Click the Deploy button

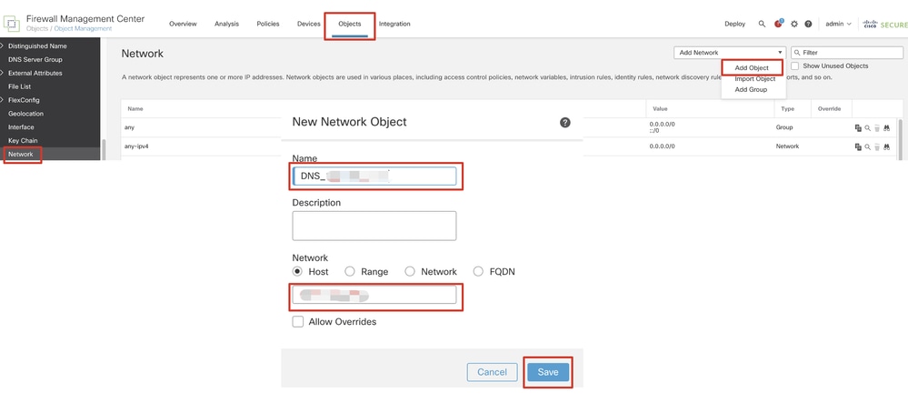click(735, 24)
